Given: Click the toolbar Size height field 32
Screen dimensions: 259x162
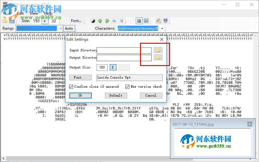Looking at the screenshot, I should pos(54,21).
